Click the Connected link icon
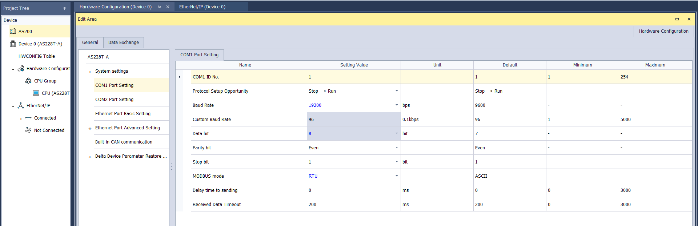 click(x=28, y=118)
